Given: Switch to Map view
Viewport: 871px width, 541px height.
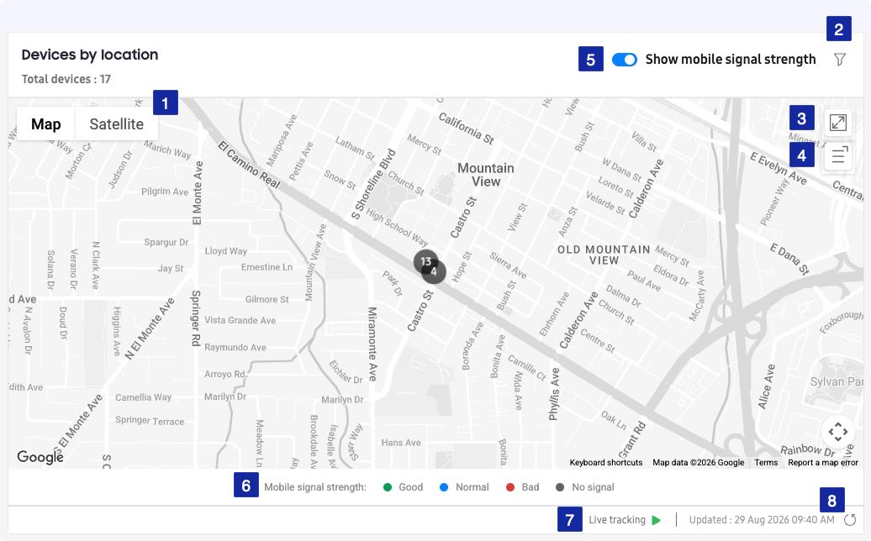Looking at the screenshot, I should (46, 124).
